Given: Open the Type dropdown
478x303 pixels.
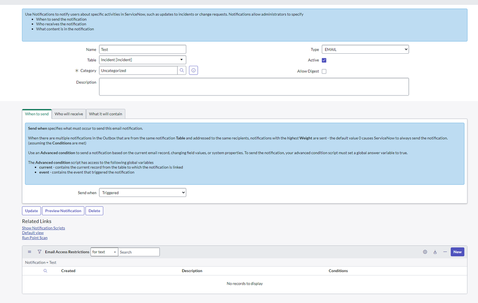Looking at the screenshot, I should coord(365,49).
